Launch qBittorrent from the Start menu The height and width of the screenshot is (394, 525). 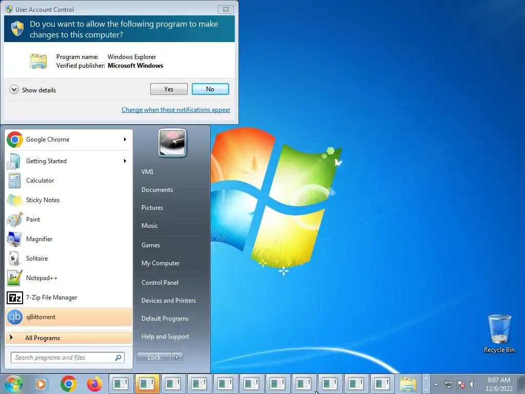(x=69, y=317)
